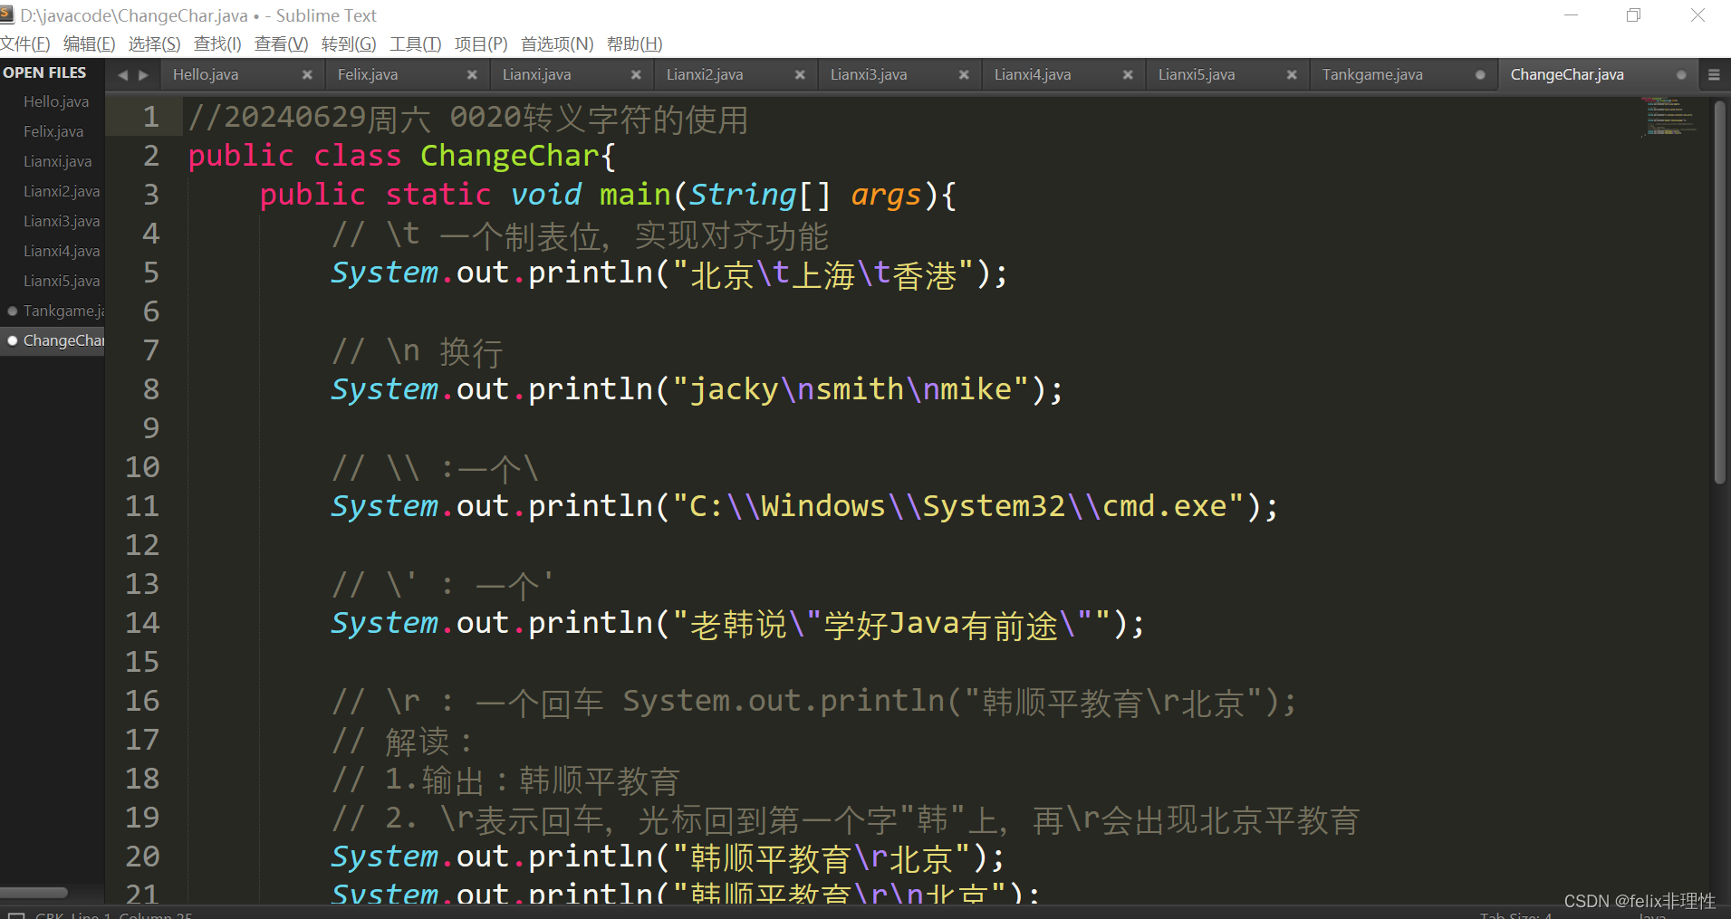The image size is (1731, 919).
Task: Click the OPEN FILES sidebar header
Action: [44, 72]
